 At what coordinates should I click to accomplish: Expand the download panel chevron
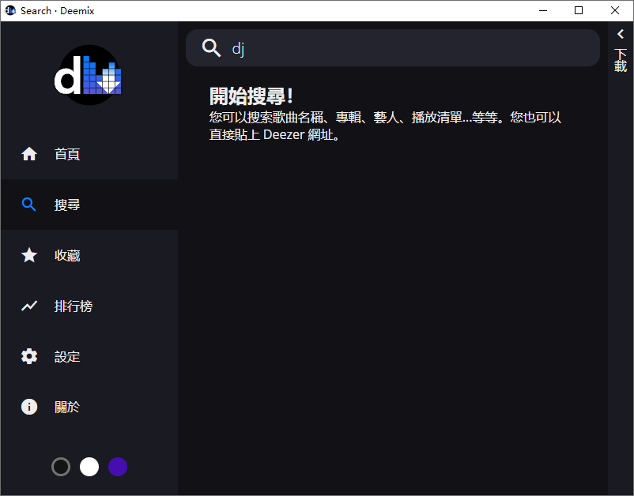coord(621,34)
